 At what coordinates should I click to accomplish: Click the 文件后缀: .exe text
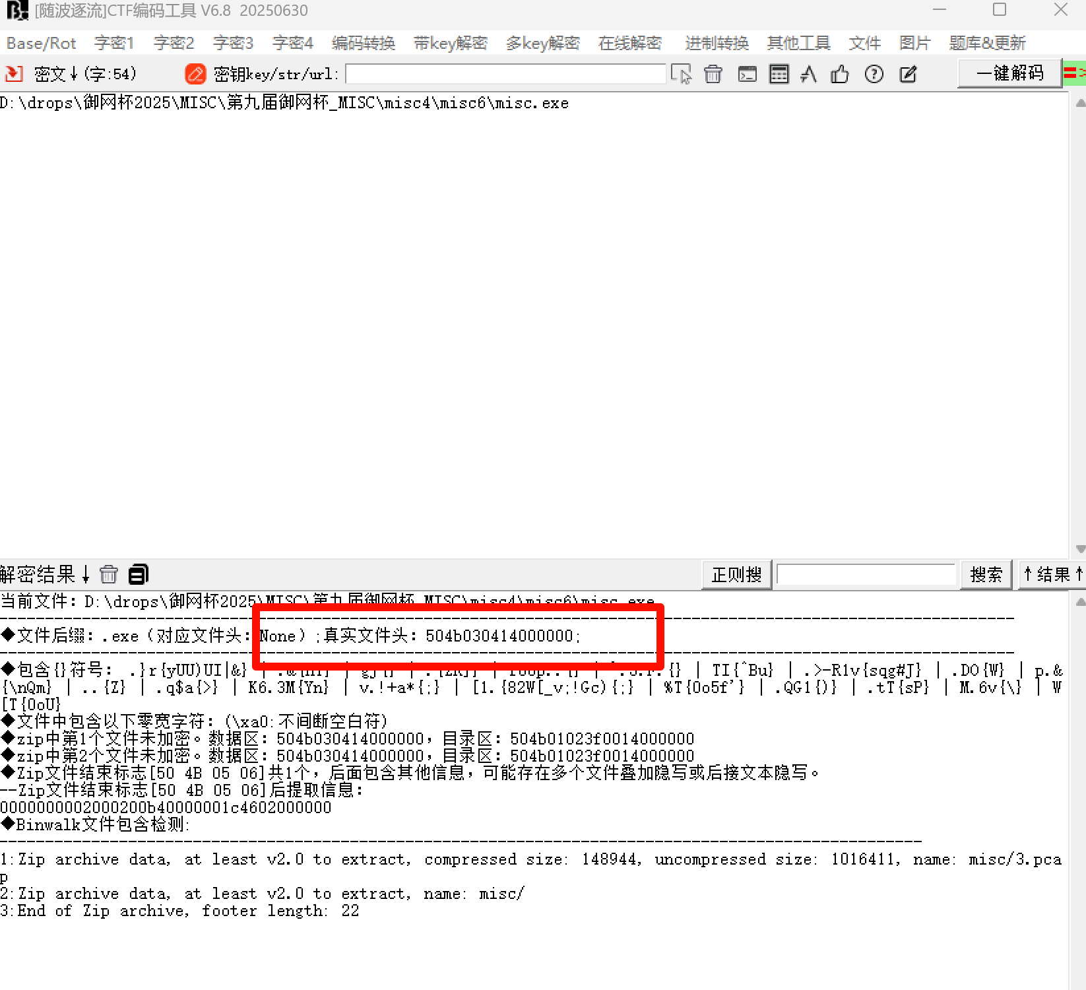69,636
